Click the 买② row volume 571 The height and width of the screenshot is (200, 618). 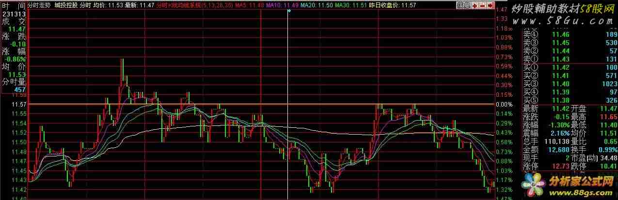(x=611, y=76)
